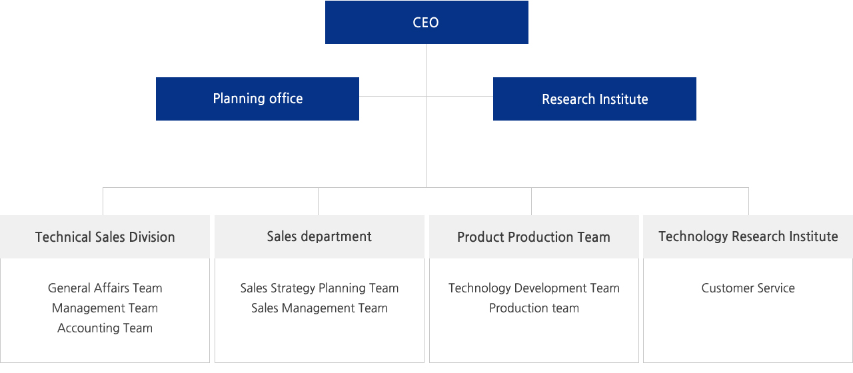Click the Product Production Team header
Viewport: 853px width, 373px height.
pos(534,236)
